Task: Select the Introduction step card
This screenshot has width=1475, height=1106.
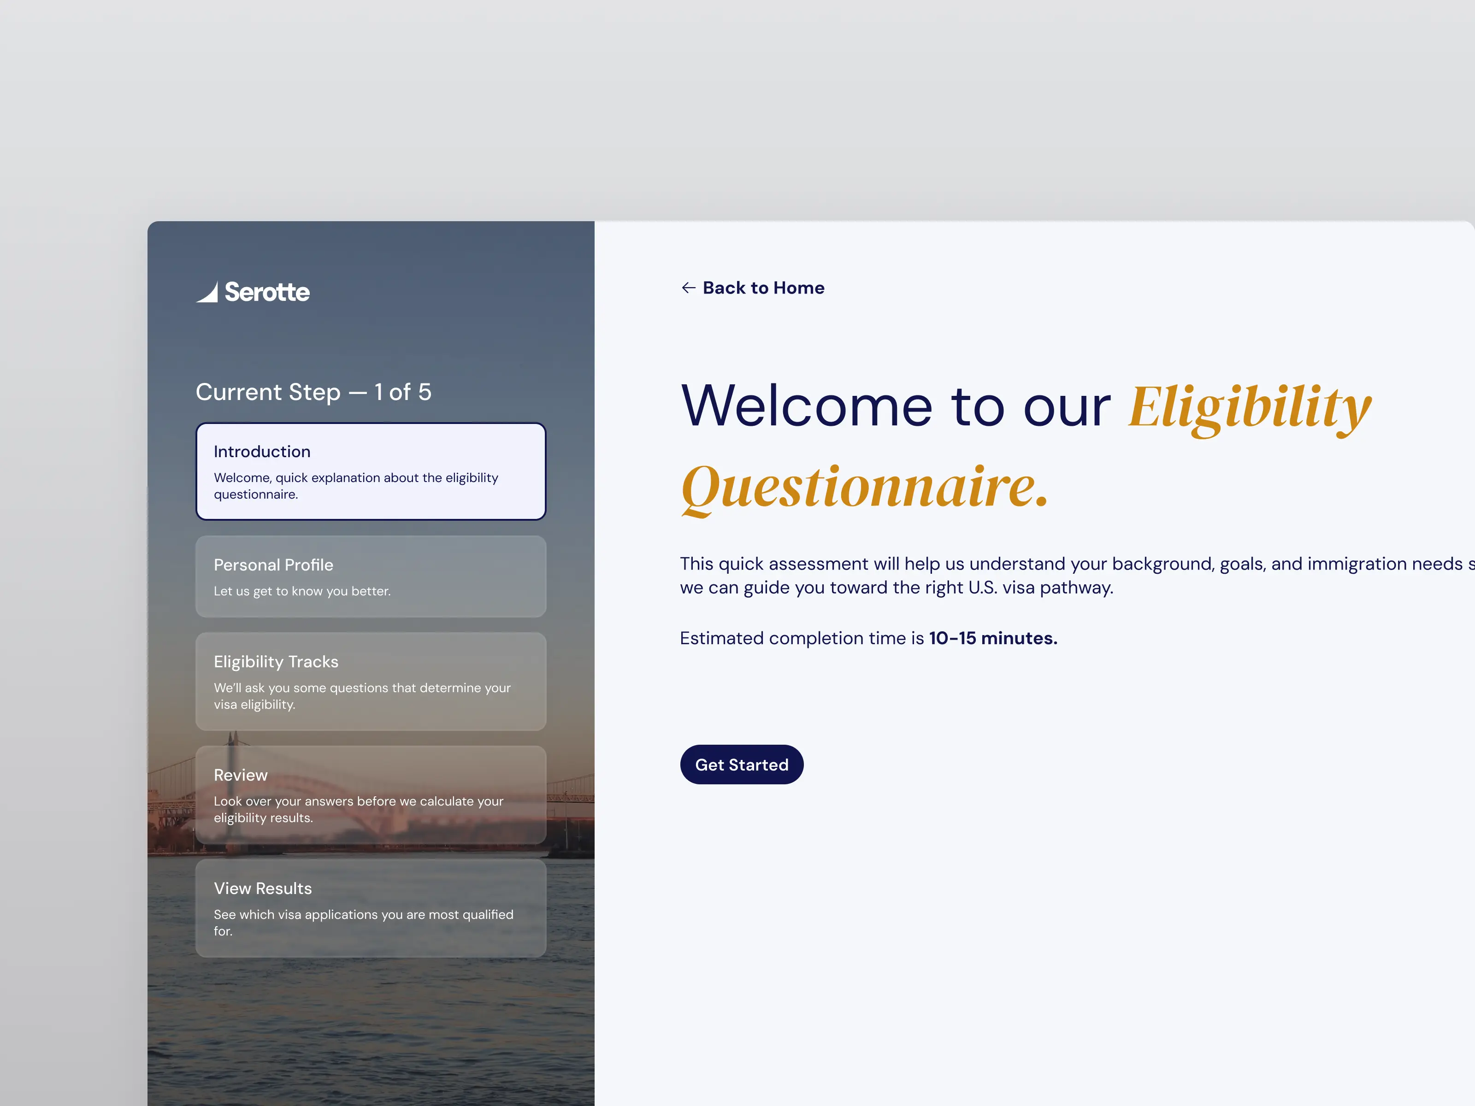Action: (x=371, y=471)
